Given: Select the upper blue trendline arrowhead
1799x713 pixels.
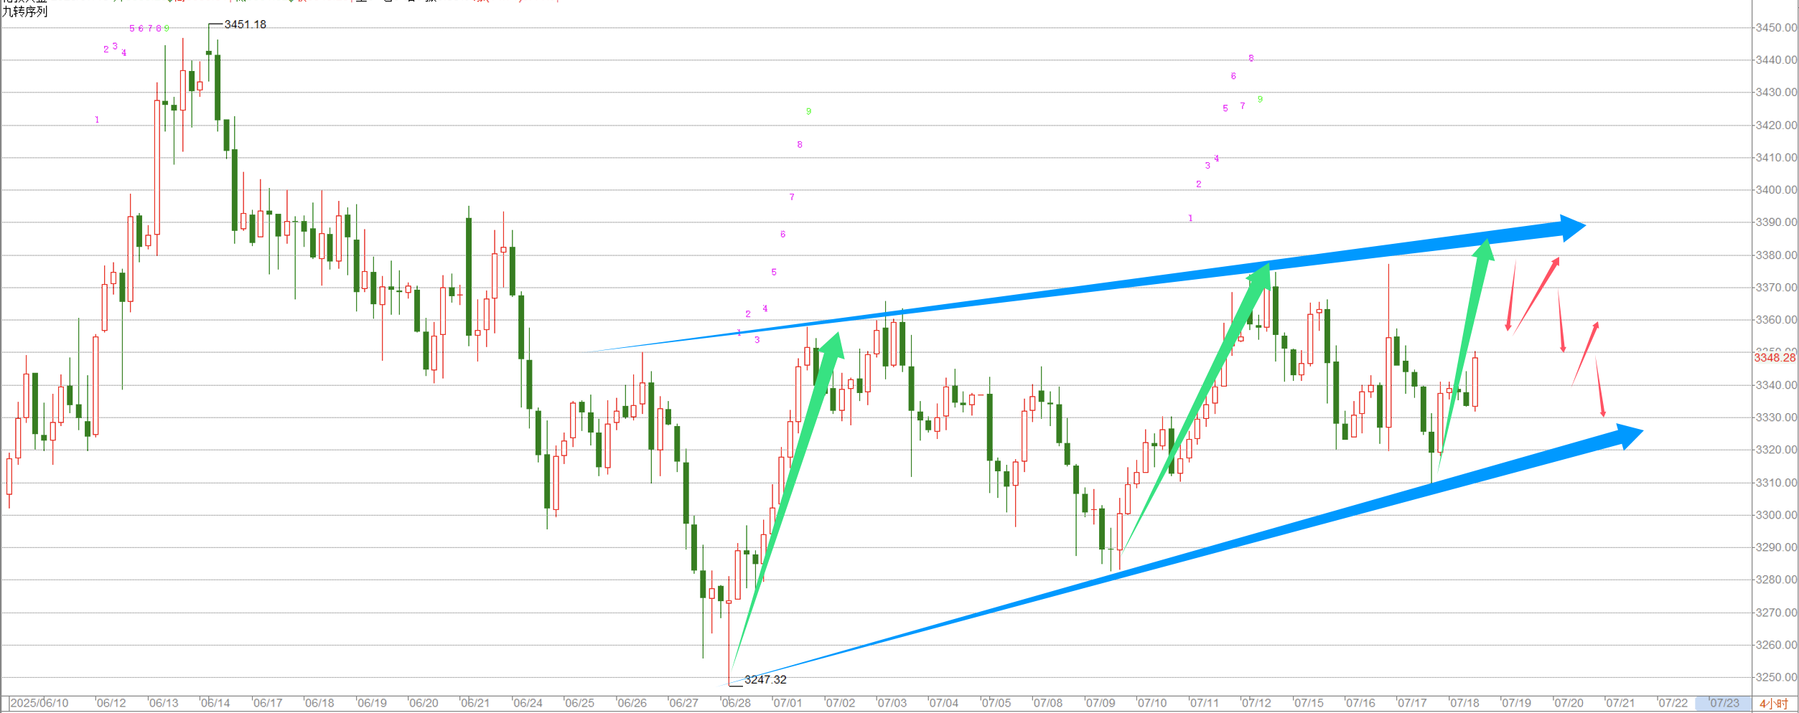Looking at the screenshot, I should 1572,227.
